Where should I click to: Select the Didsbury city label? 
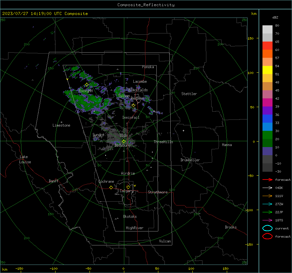click(x=122, y=145)
